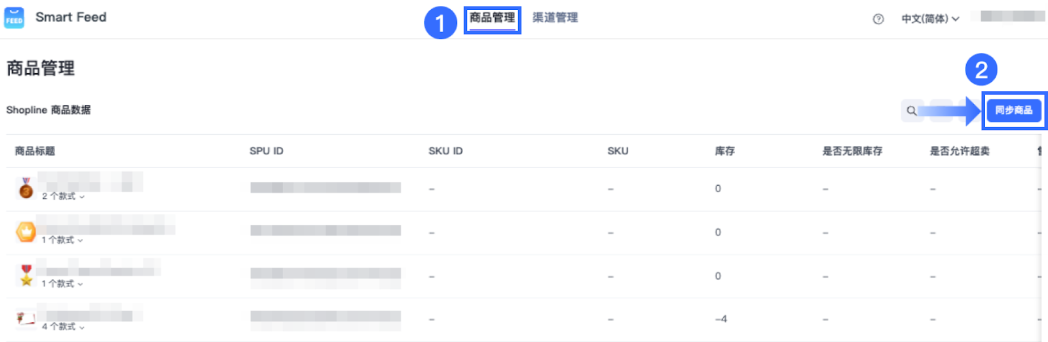1048x342 pixels.
Task: Click the Smart Feed title text
Action: point(71,18)
